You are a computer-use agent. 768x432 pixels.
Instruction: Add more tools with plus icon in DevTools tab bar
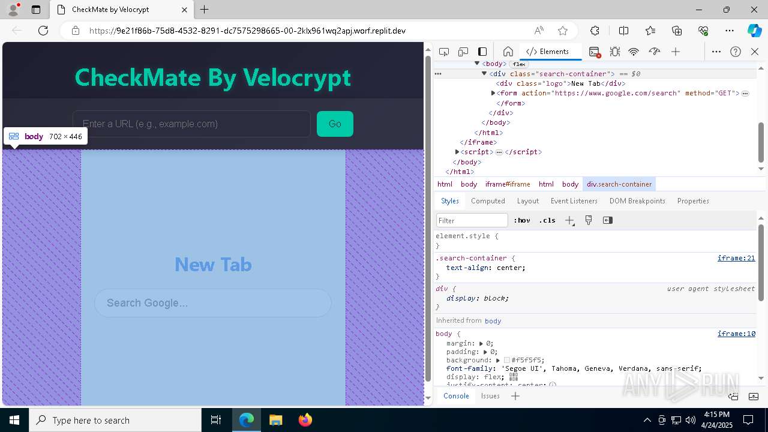tap(676, 52)
